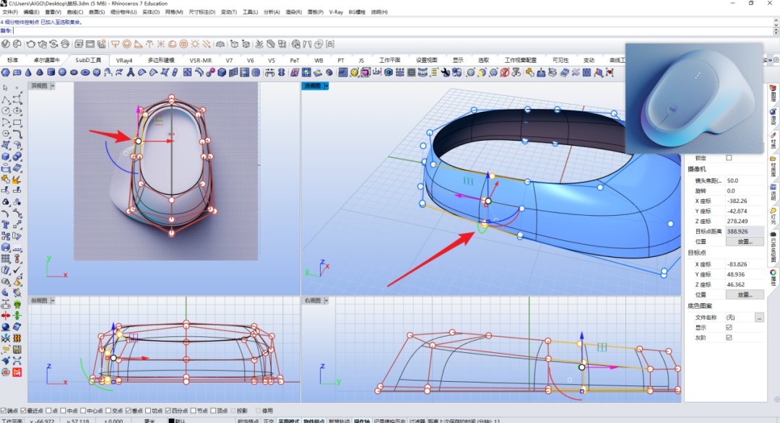780x423 pixels.
Task: Click the V-Ray teapot render icon
Action: (31, 44)
